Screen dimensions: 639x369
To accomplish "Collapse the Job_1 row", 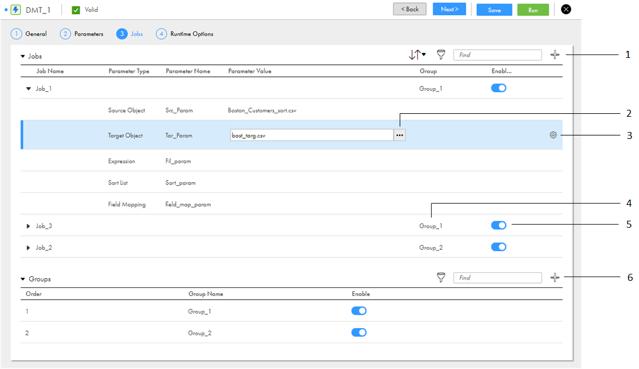I will [29, 89].
